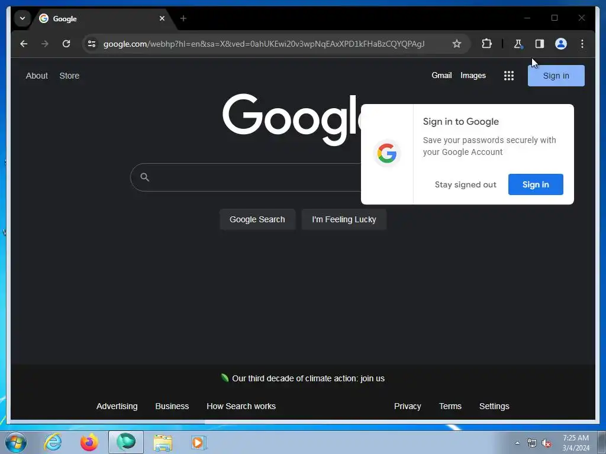Open How Search works link
The image size is (606, 454).
pos(241,406)
